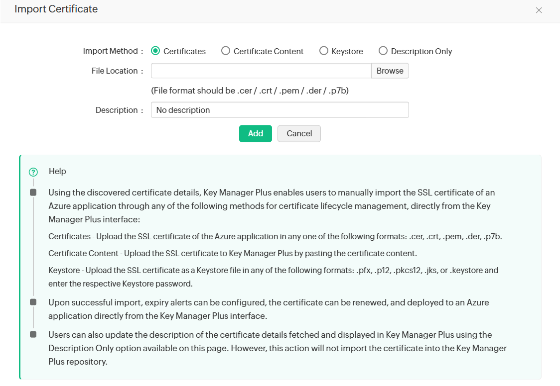Cancel the certificate import
The width and height of the screenshot is (560, 386).
pyautogui.click(x=299, y=133)
